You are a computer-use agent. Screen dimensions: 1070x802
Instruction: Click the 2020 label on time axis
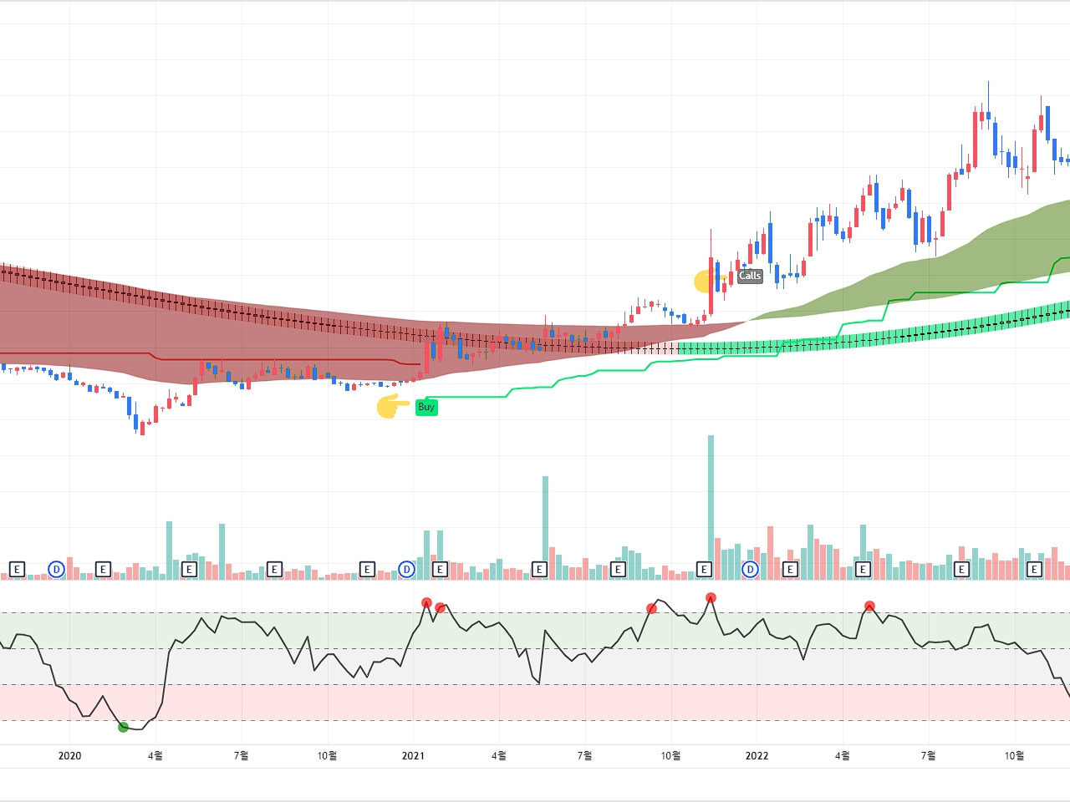click(69, 755)
